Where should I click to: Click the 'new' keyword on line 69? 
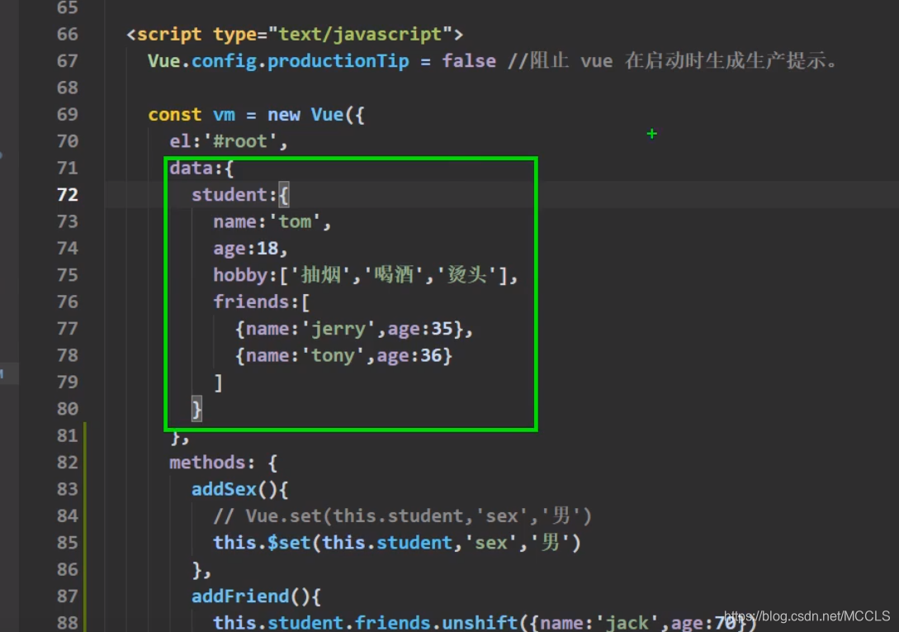coord(284,115)
